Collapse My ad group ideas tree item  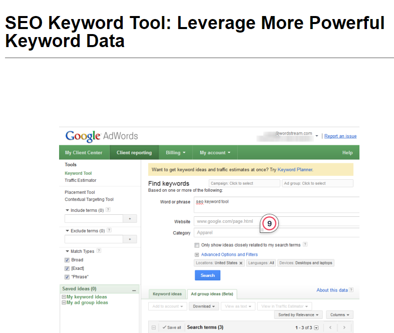coord(64,302)
